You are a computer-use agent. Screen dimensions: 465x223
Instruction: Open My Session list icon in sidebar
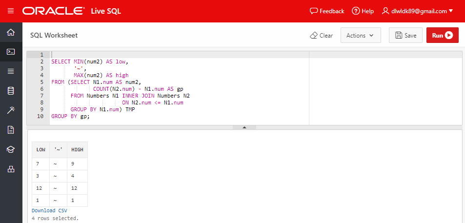[11, 71]
